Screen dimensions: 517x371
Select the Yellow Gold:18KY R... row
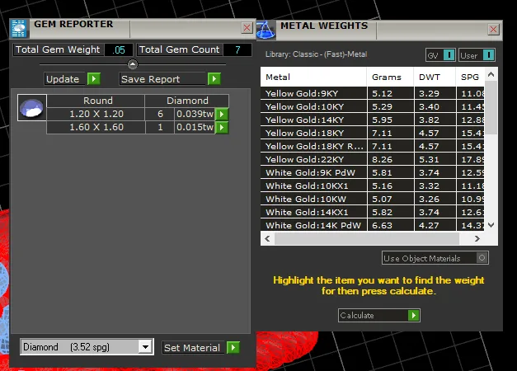(372, 146)
